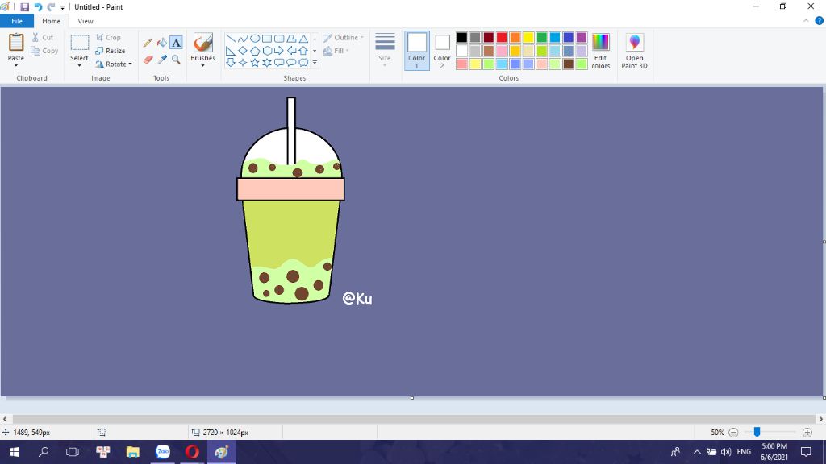Image resolution: width=826 pixels, height=464 pixels.
Task: Open Paint Help question mark
Action: (x=820, y=21)
